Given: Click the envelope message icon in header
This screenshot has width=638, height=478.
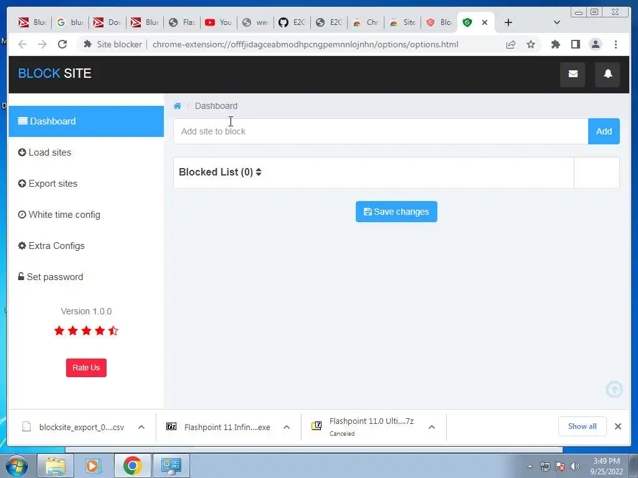Looking at the screenshot, I should pos(573,74).
